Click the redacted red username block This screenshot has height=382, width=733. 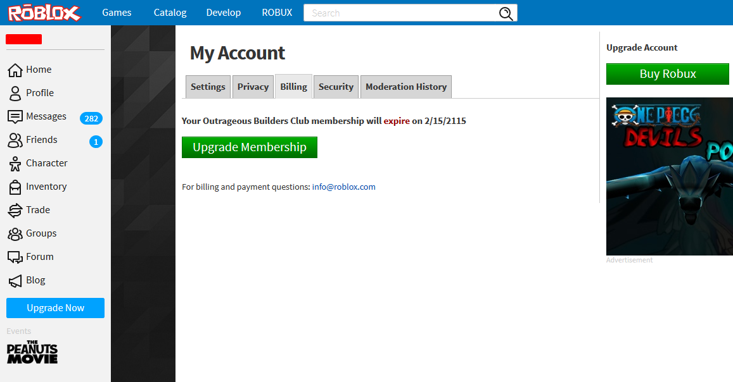coord(24,39)
